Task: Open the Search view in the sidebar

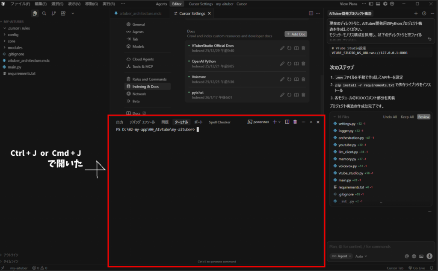Action: (x=44, y=13)
